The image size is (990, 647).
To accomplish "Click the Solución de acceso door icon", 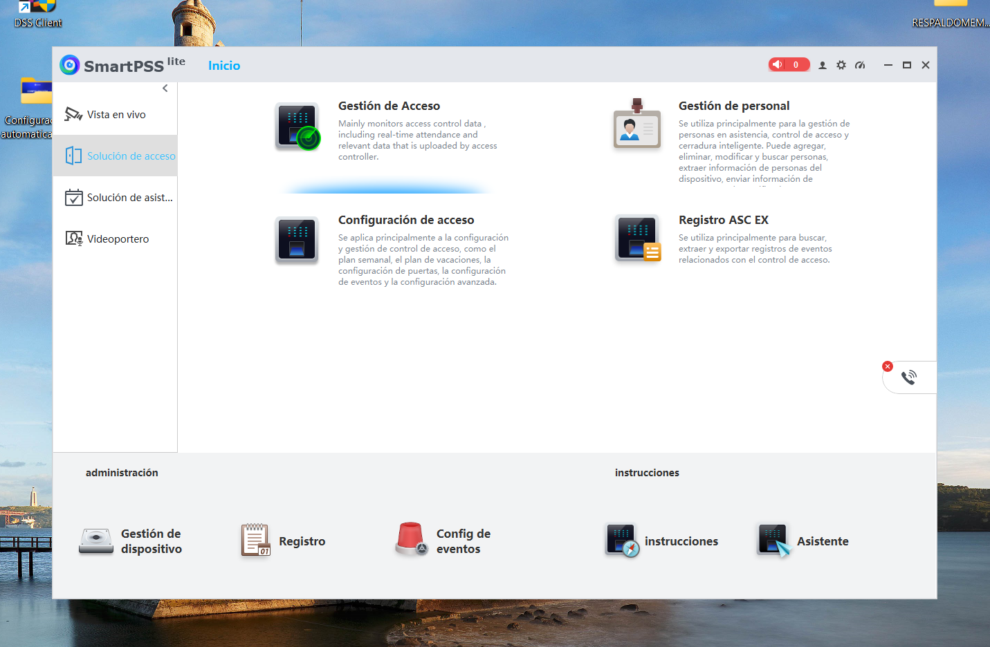I will 73,156.
